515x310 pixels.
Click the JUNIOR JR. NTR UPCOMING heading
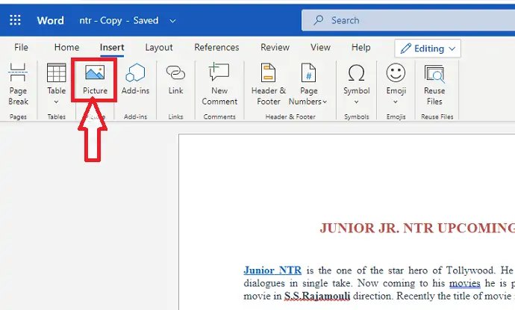417,228
